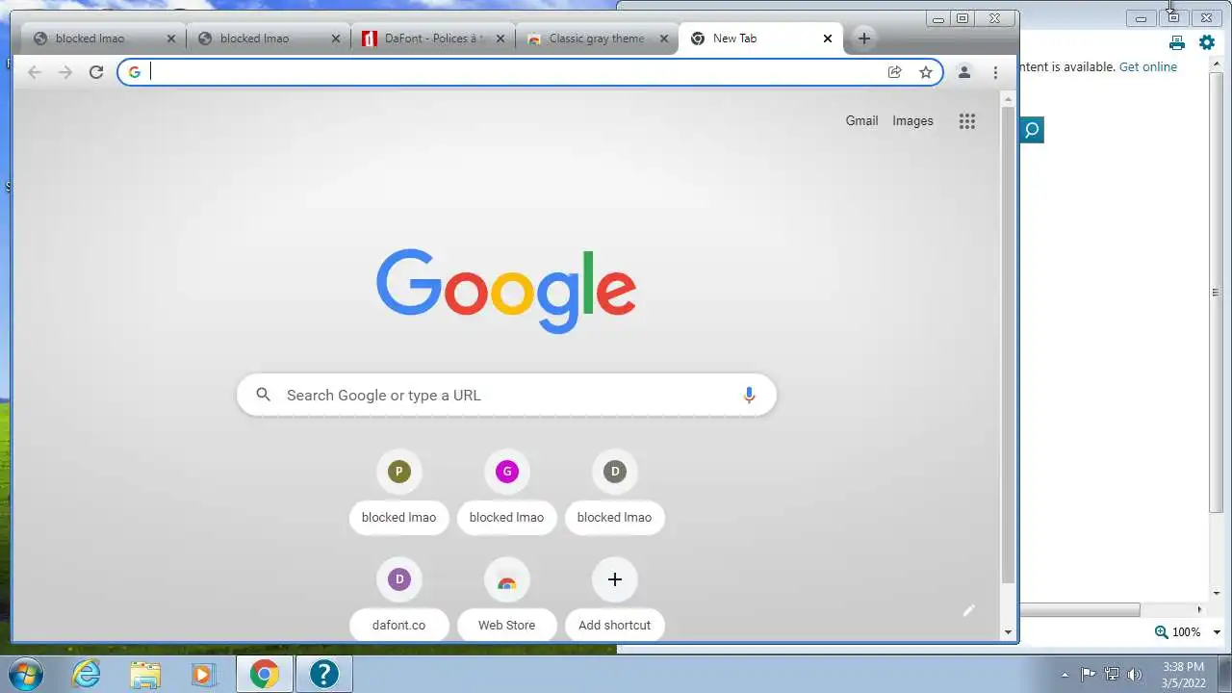Screen dimensions: 1232x693
Task: Open the Web Store shortcut
Action: [x=506, y=598]
